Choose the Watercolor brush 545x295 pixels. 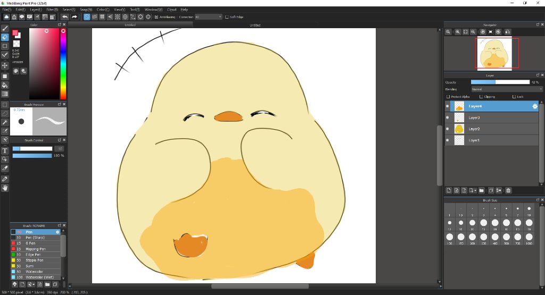point(36,272)
